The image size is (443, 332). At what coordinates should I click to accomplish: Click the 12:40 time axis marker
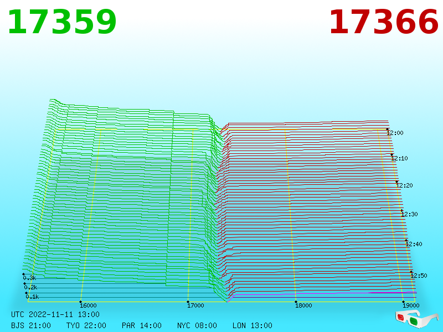pos(414,244)
